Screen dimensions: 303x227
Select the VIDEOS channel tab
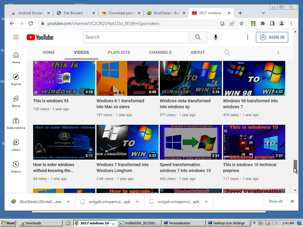point(81,52)
